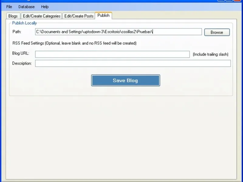Viewport: 243px width, 182px height.
Task: Click into the Blog URL field
Action: point(112,54)
